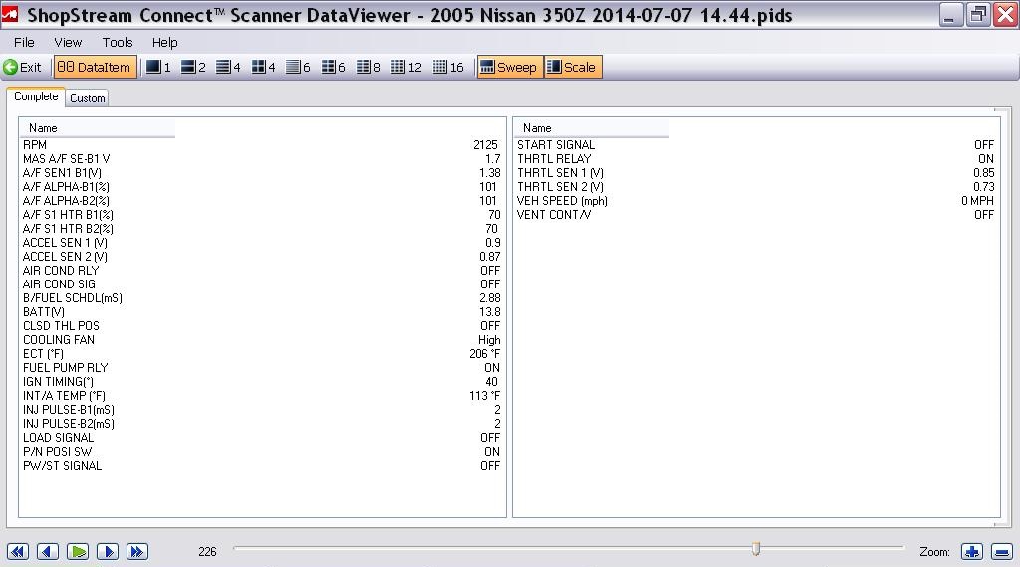This screenshot has width=1020, height=567.
Task: Select the INT/A TEMP (°F) row
Action: tap(262, 396)
